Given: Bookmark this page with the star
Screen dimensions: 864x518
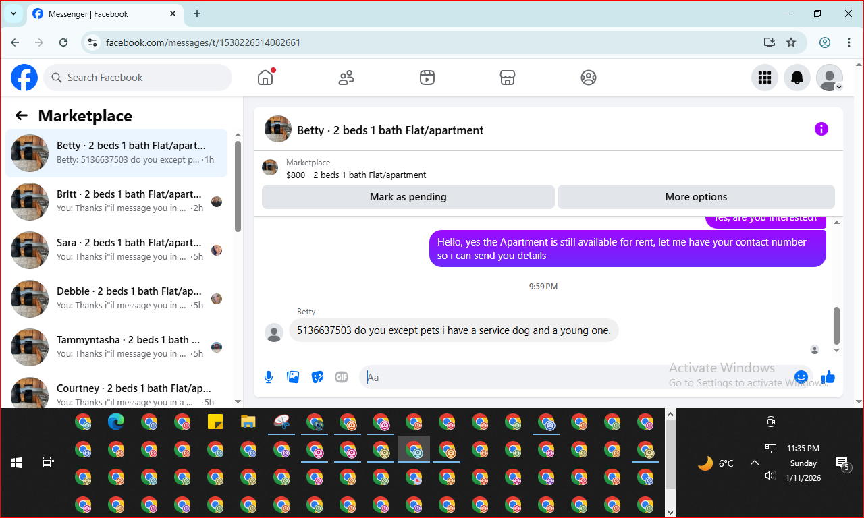Looking at the screenshot, I should 791,42.
